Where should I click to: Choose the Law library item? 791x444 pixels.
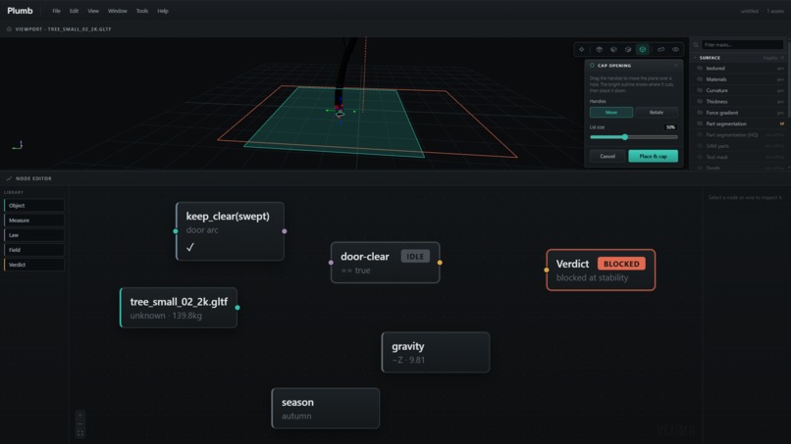[34, 235]
